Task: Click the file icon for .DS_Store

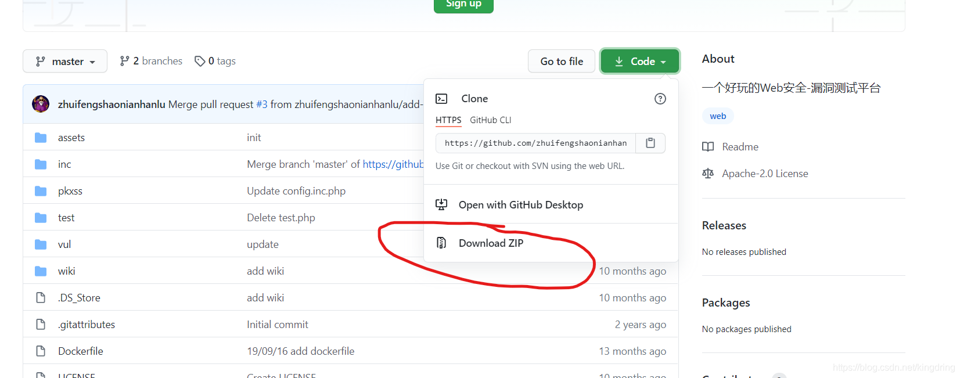Action: 41,298
